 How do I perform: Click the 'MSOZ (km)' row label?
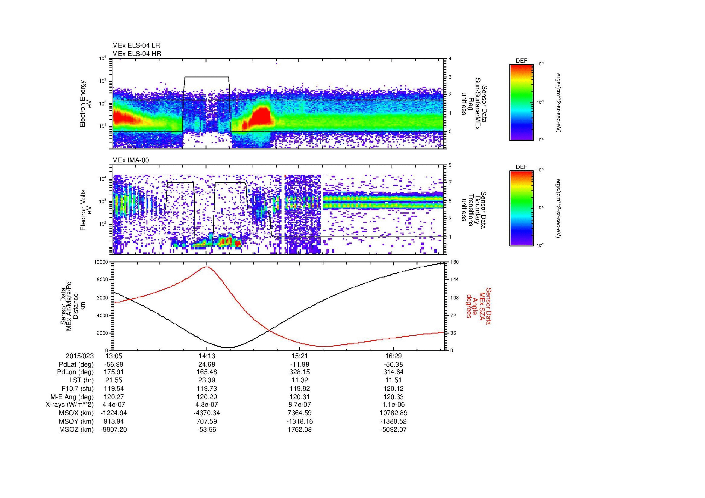pos(76,430)
